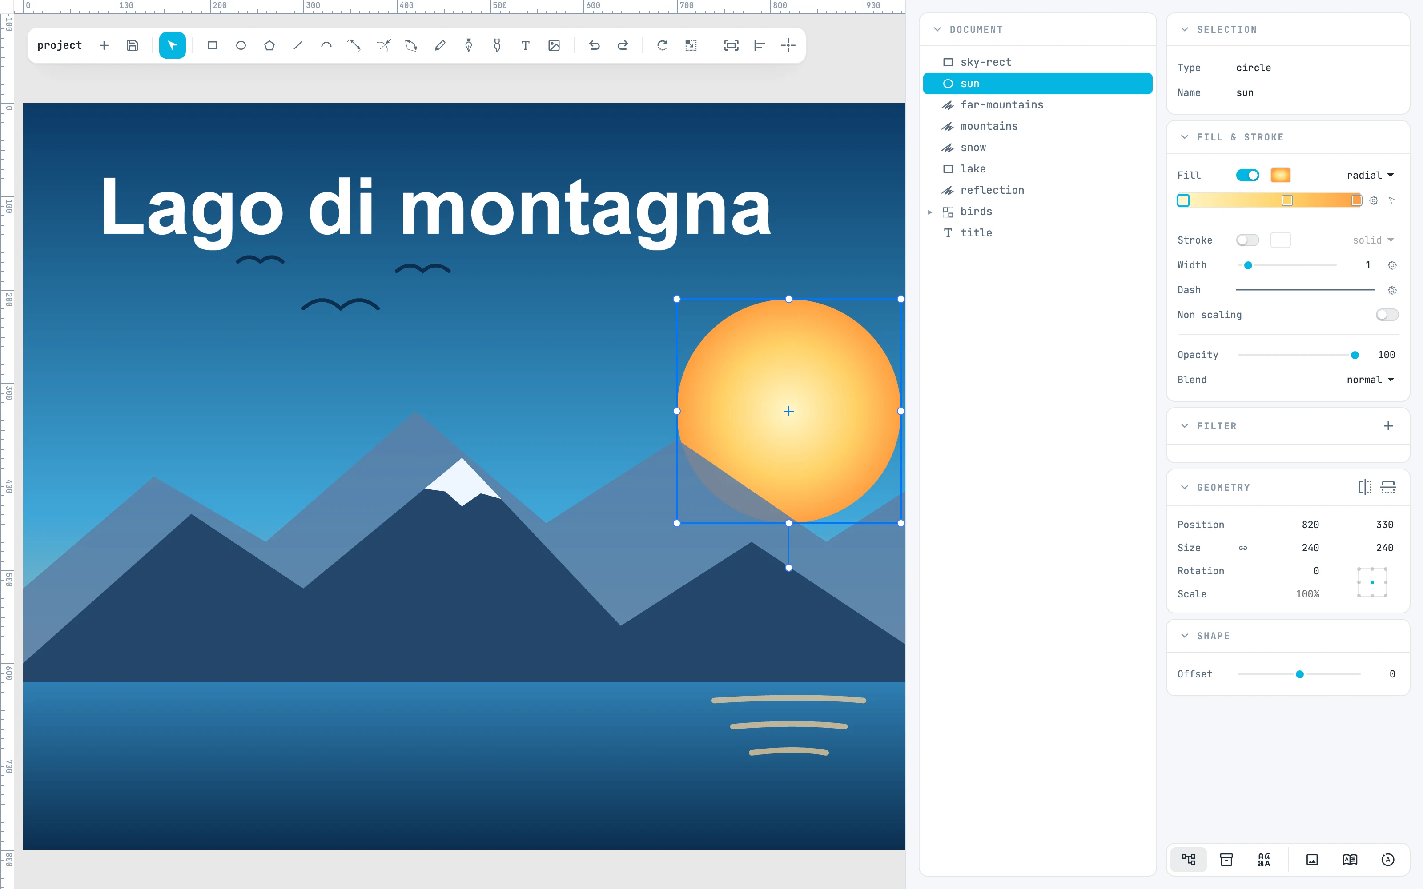Screen dimensions: 1423x889
Task: Toggle the Fill switch off
Action: coord(1247,175)
